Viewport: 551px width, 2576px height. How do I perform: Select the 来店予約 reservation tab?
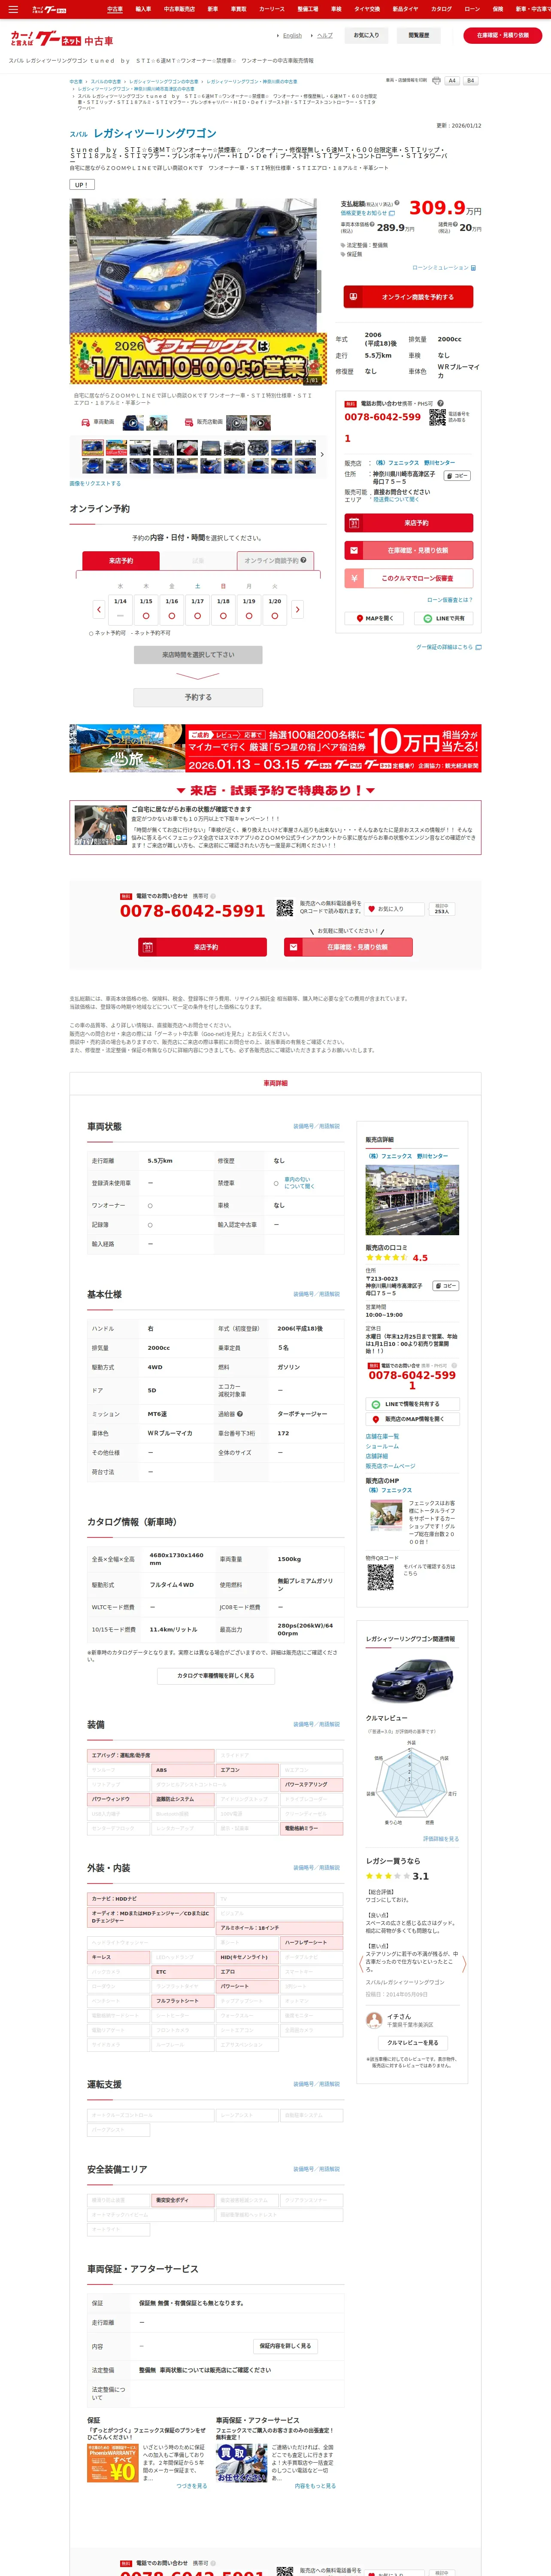121,561
